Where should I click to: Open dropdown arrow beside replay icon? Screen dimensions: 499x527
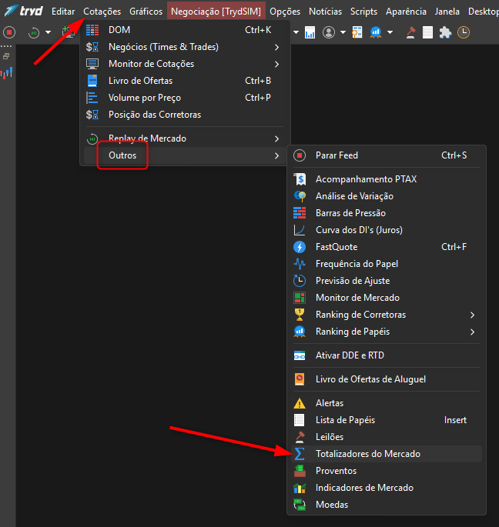pyautogui.click(x=48, y=32)
